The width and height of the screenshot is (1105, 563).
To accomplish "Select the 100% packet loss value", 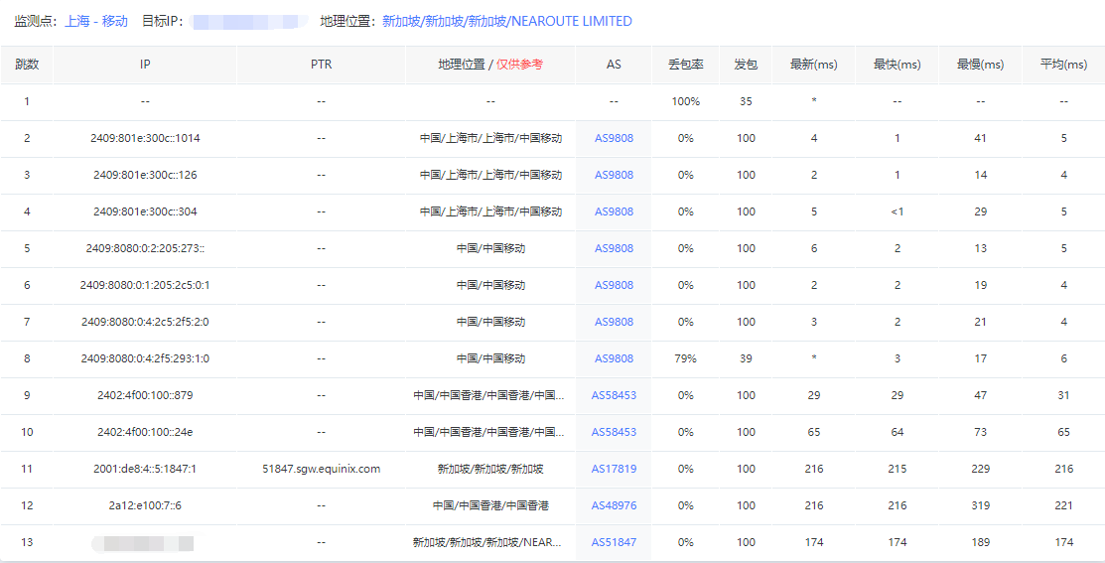I will pyautogui.click(x=686, y=101).
